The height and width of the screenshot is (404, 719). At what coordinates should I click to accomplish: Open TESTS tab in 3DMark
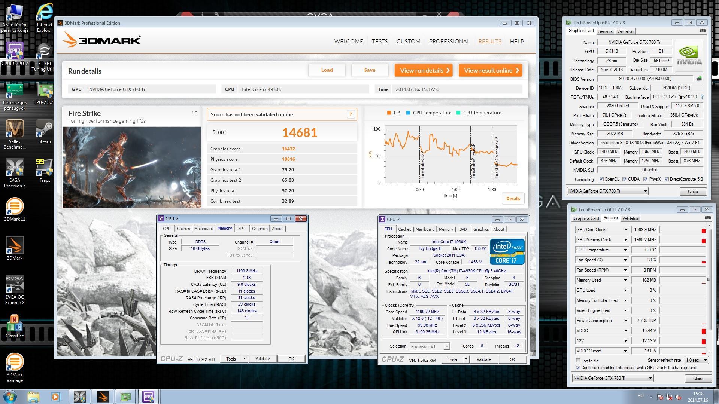pos(380,42)
